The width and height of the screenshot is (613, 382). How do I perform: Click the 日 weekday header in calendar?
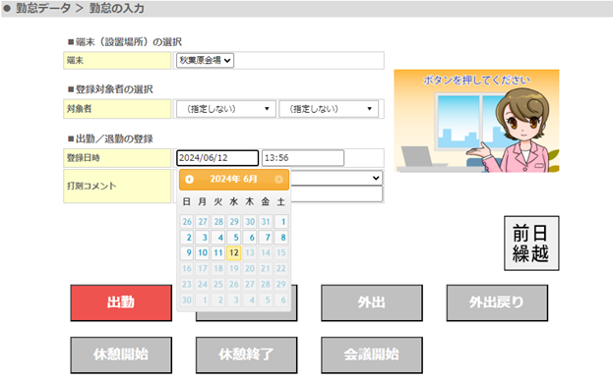(x=187, y=201)
